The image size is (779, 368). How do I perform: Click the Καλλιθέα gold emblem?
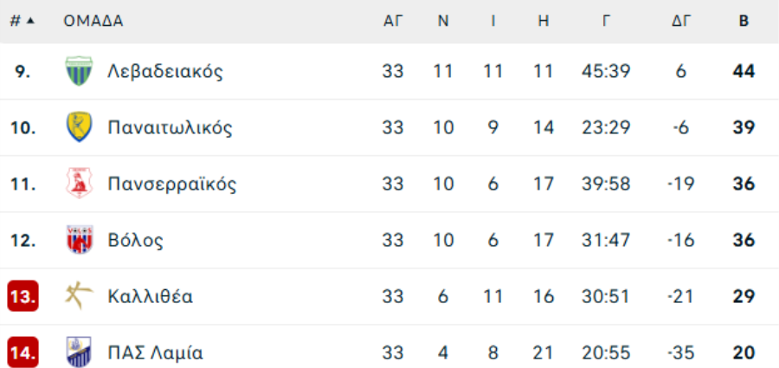pos(79,296)
